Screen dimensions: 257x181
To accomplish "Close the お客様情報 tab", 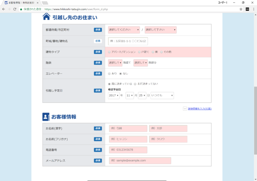I will [37, 3].
